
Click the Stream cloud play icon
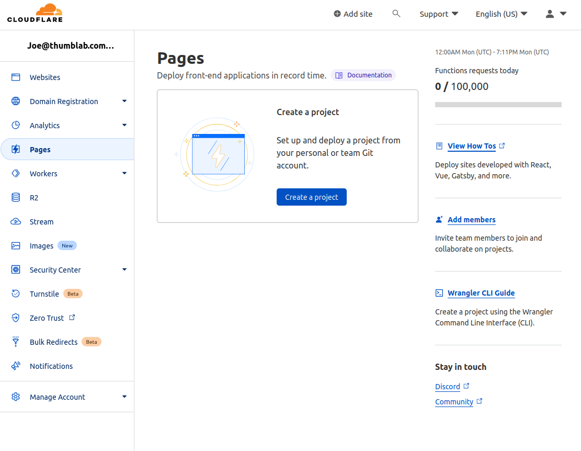pyautogui.click(x=16, y=222)
